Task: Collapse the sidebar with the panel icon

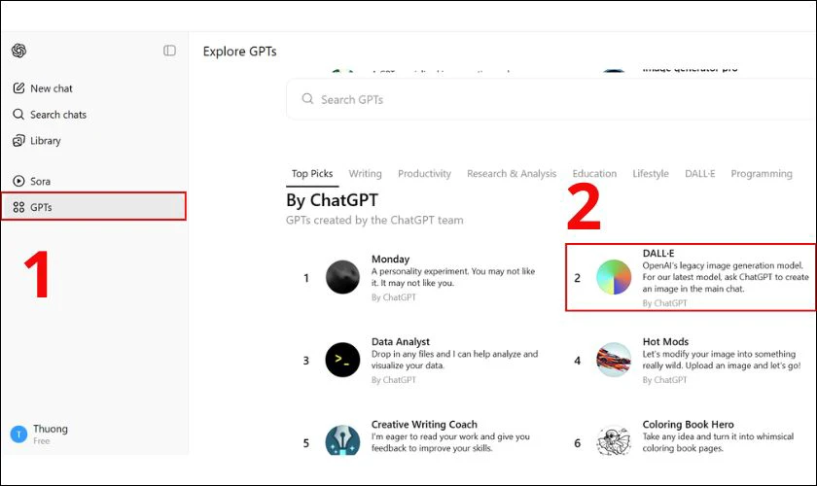Action: (169, 51)
